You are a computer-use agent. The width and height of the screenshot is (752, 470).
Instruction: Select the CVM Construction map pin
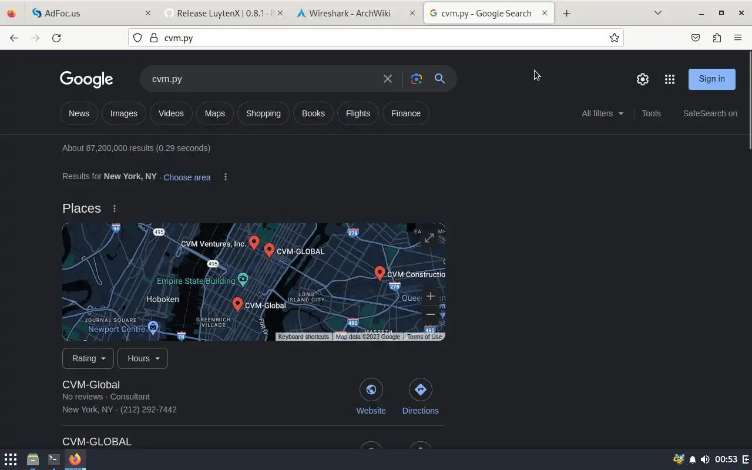[x=380, y=273]
